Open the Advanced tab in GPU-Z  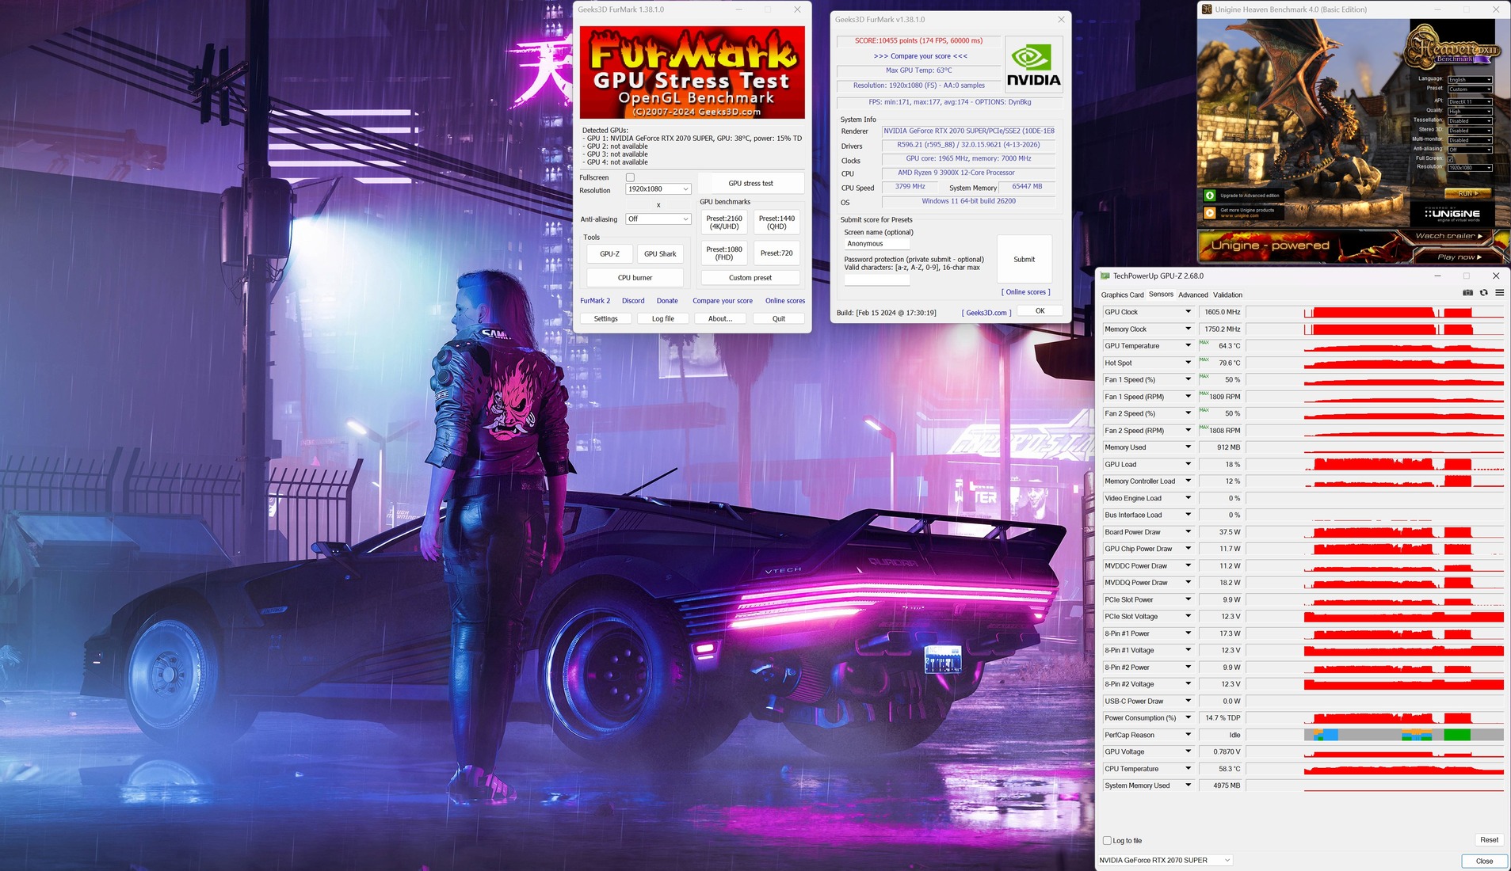pyautogui.click(x=1192, y=295)
